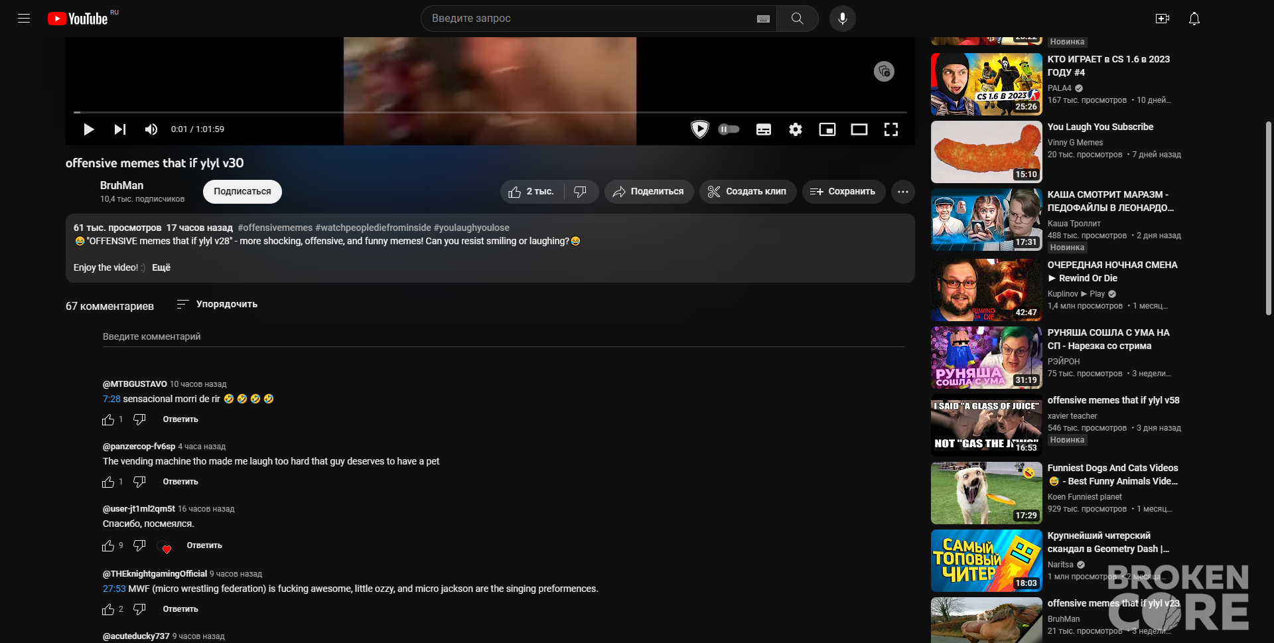Image resolution: width=1274 pixels, height=643 pixels.
Task: Open the BruhMan channel name
Action: 121,185
